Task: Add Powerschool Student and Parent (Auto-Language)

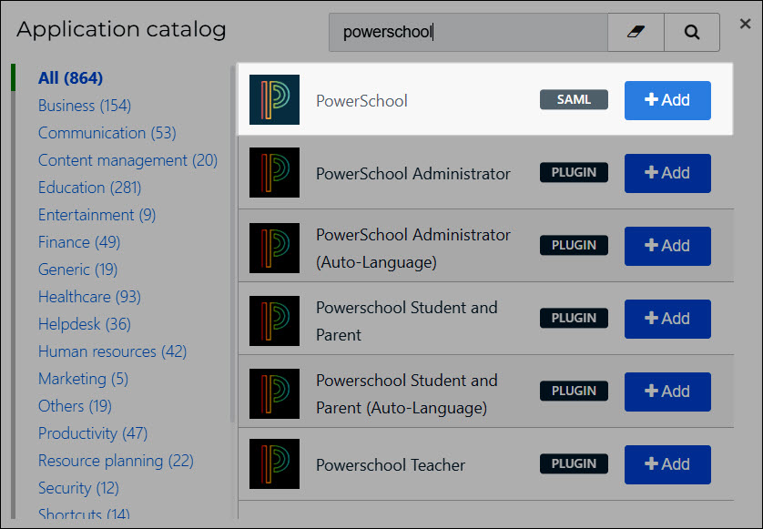Action: click(x=667, y=392)
